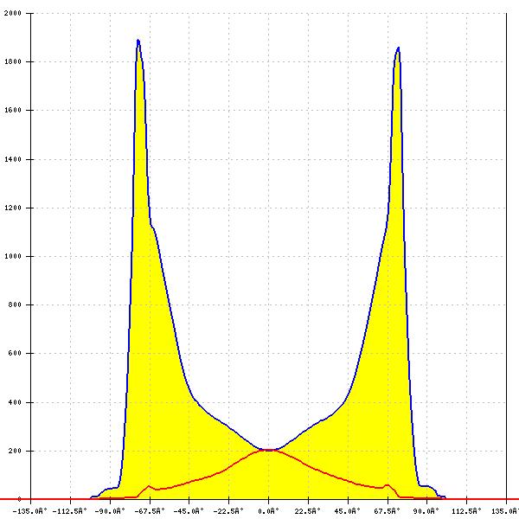Click the -45.0 x-axis label
This screenshot has width=519, height=519.
click(x=189, y=511)
